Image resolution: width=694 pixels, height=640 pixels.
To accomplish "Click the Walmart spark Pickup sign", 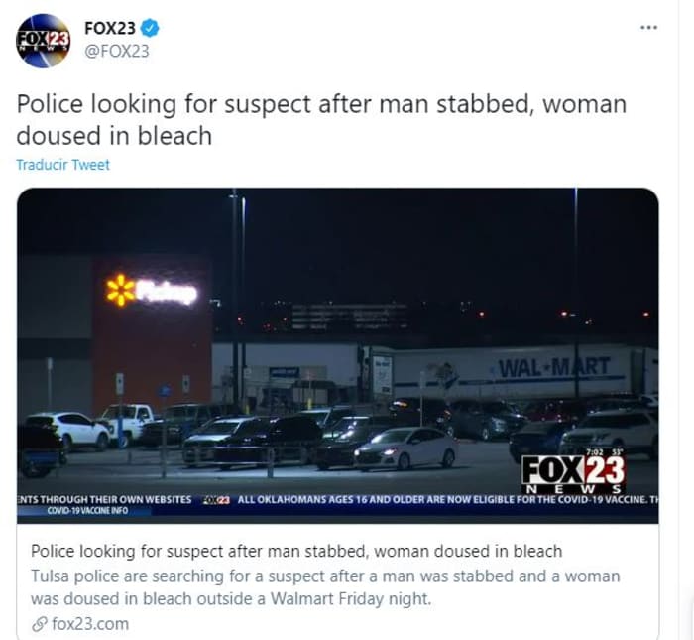I will [x=152, y=291].
